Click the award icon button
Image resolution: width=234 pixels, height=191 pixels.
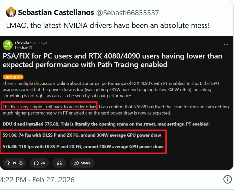point(59,163)
